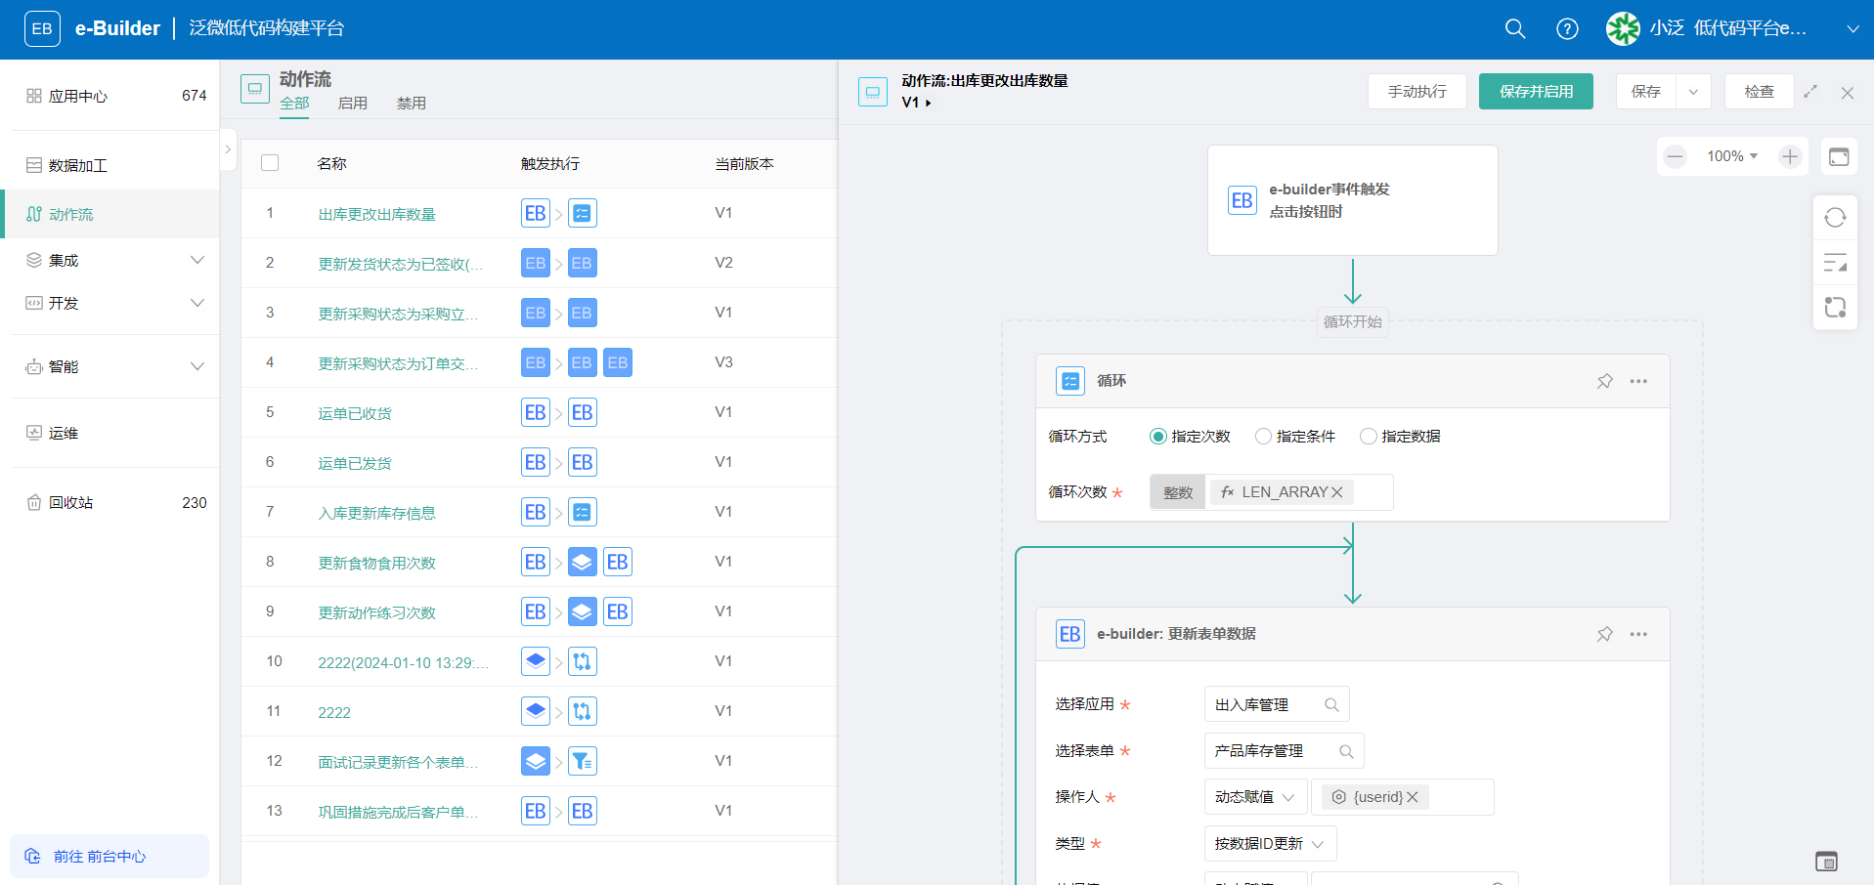Pin the 更新表单数据 node card

click(x=1604, y=634)
